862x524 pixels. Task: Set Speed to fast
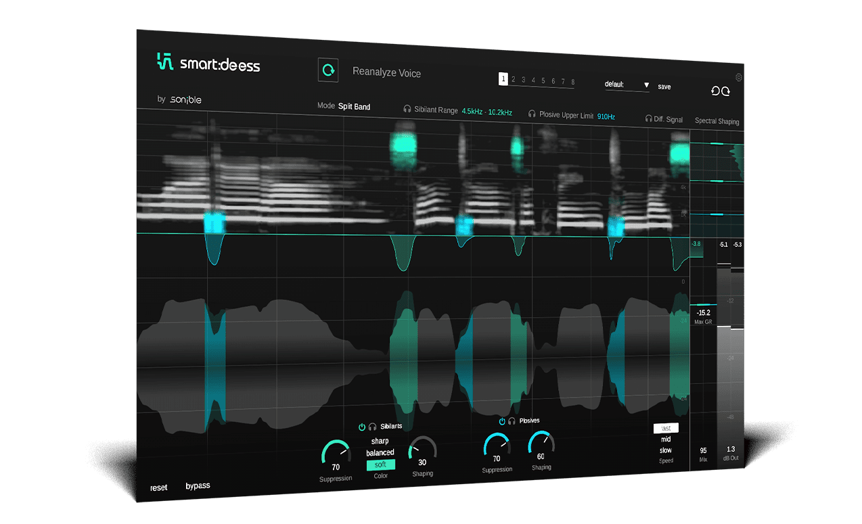tap(666, 428)
